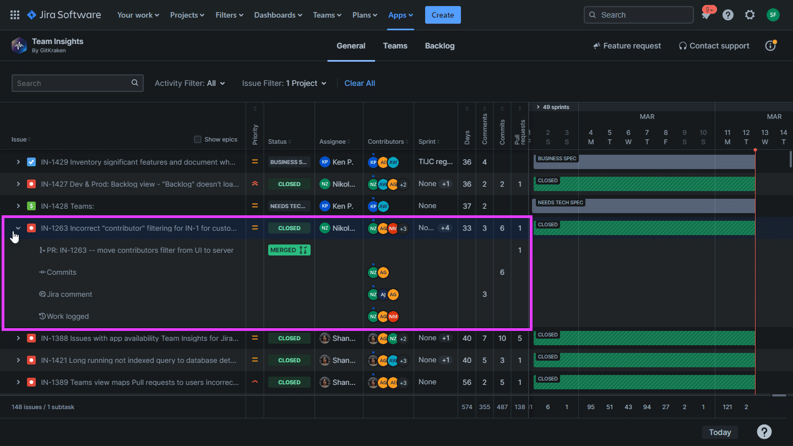Open the Feature request link
This screenshot has height=446, width=793.
(x=627, y=46)
